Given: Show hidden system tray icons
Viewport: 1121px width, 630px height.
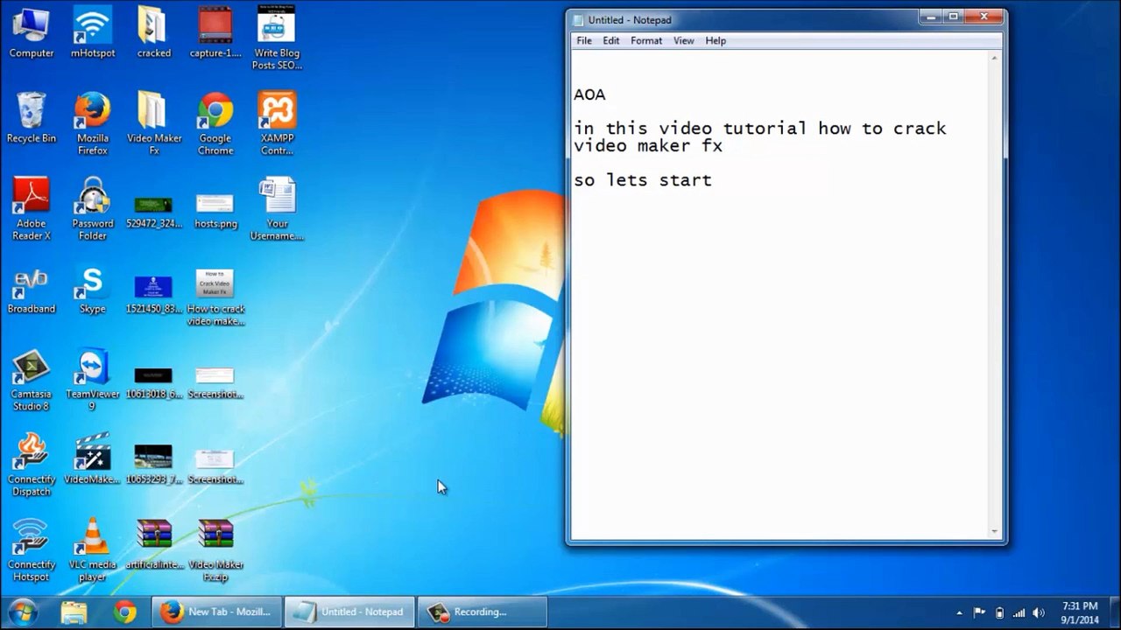Looking at the screenshot, I should 959,612.
